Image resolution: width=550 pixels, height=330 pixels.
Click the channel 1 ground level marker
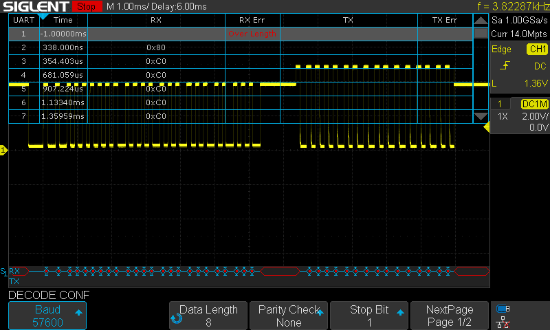click(3, 150)
